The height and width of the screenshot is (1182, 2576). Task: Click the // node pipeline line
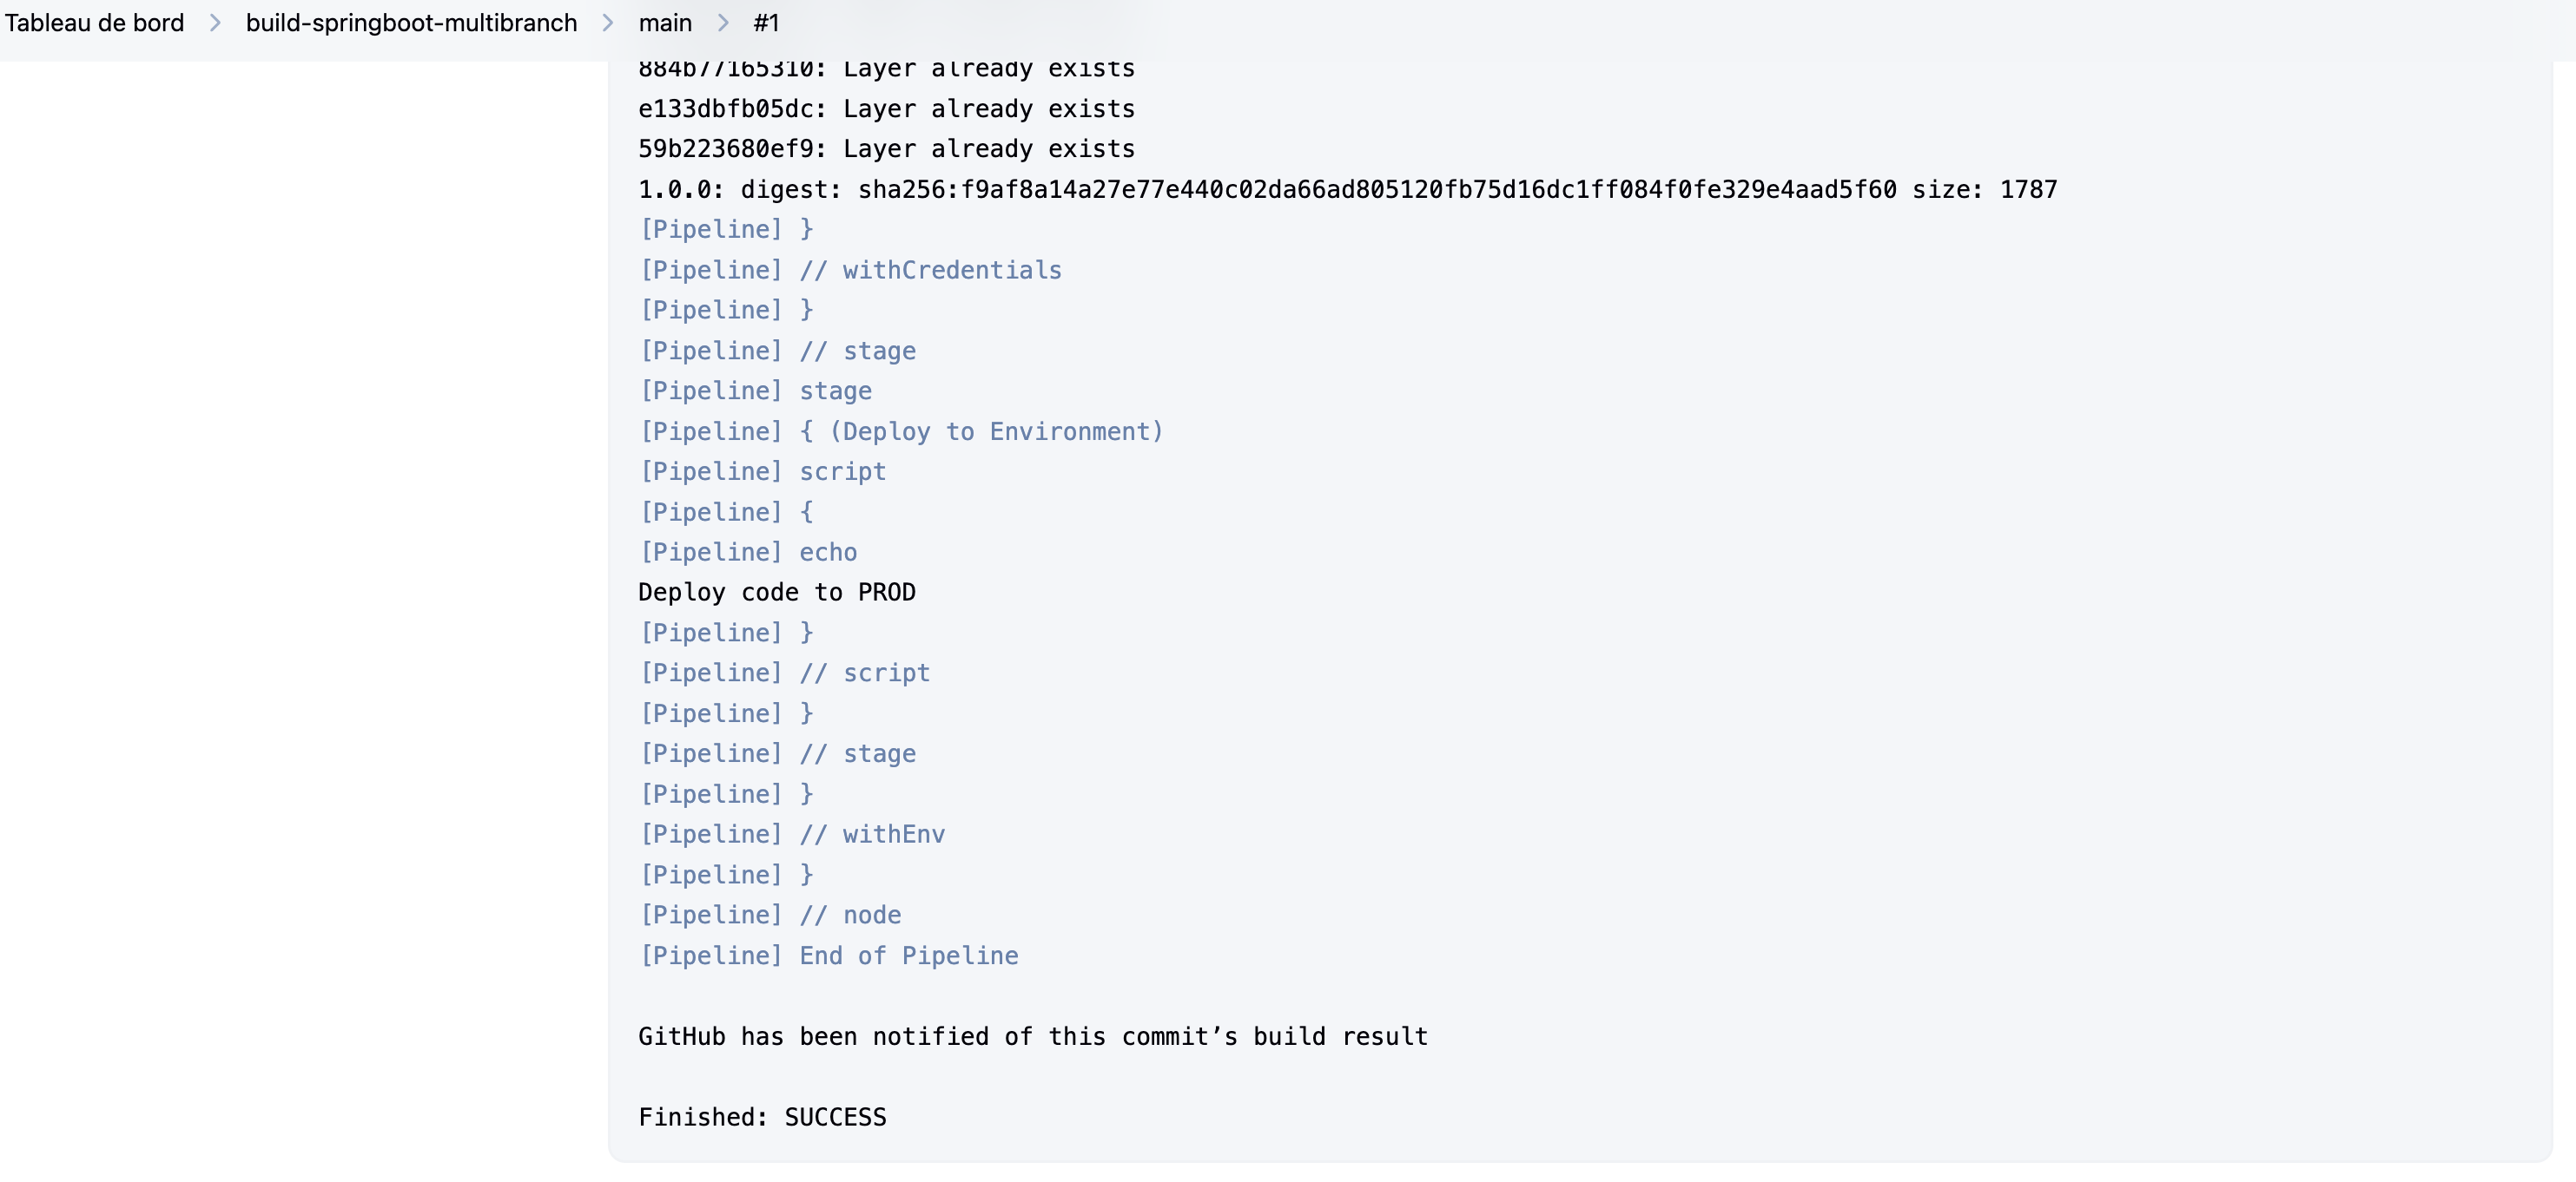coord(770,914)
